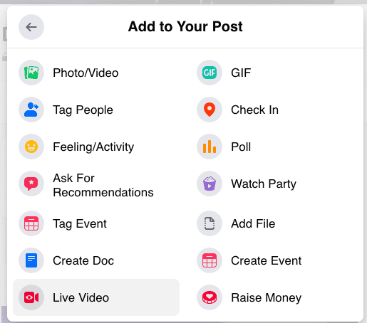
Task: Click the Feeling/Activity text label
Action: [93, 147]
